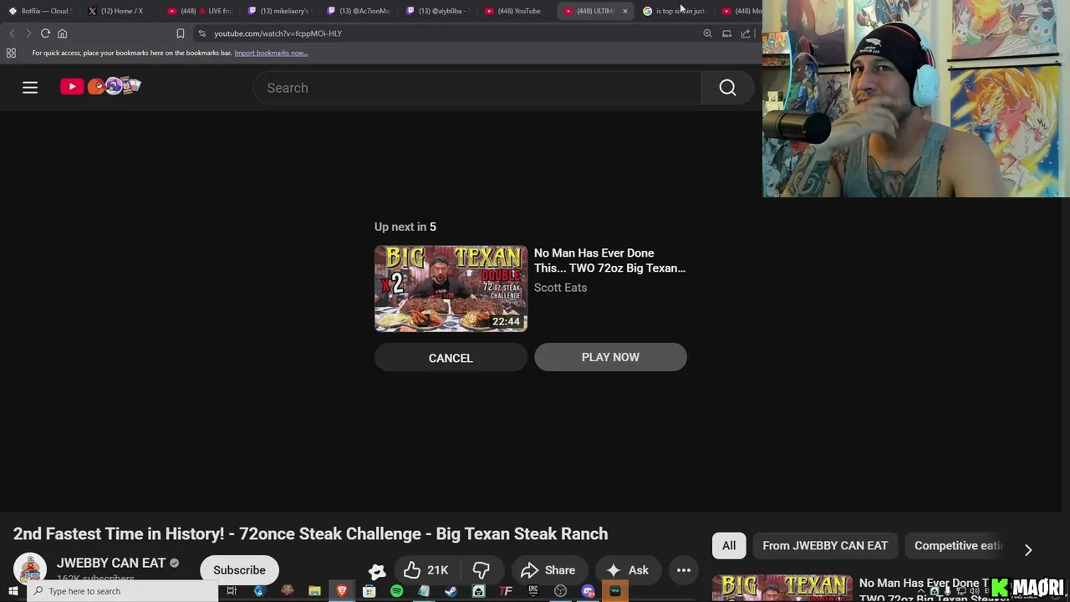Open the TF app taskbar icon

click(x=506, y=591)
